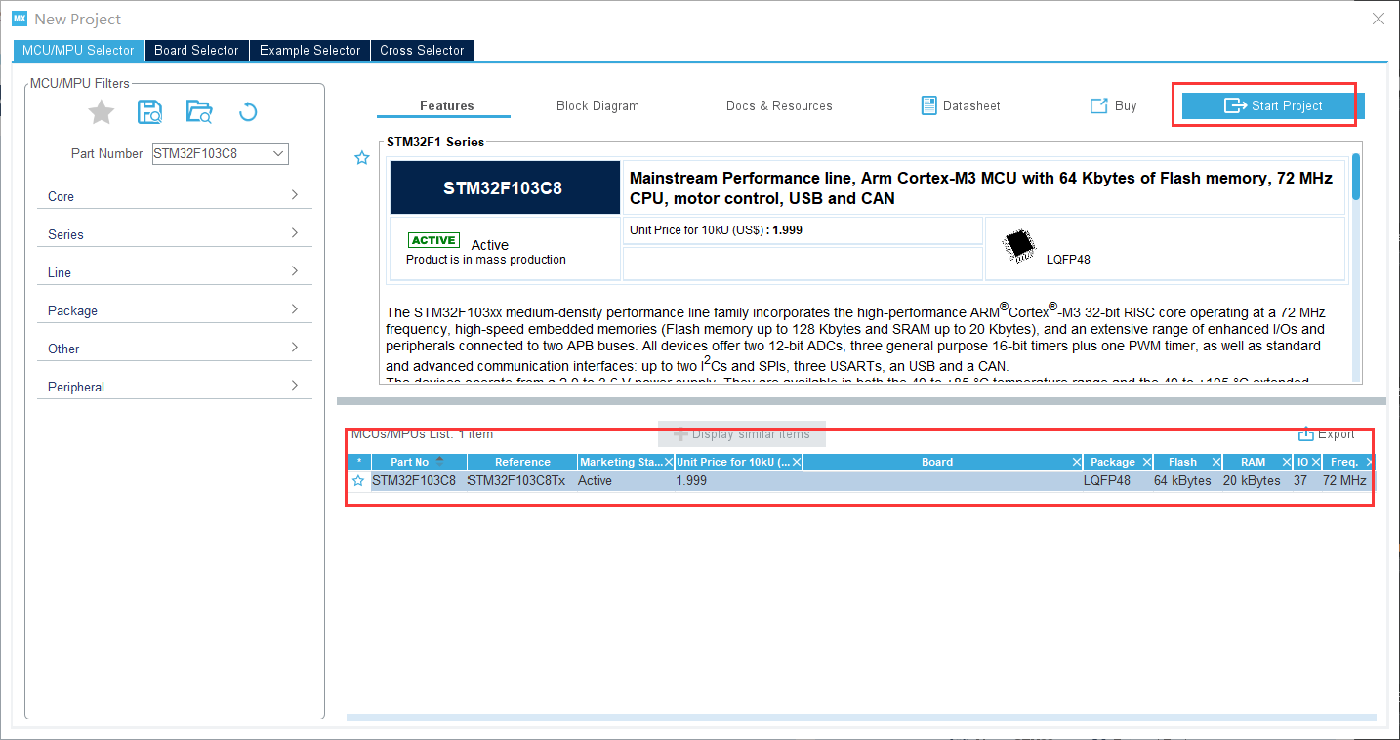Remove the Unit Price for 10kU column
The image size is (1400, 740).
point(797,463)
